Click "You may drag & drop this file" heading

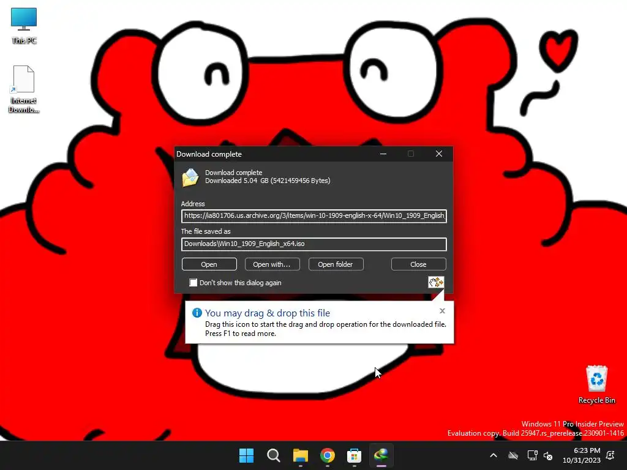click(x=268, y=313)
